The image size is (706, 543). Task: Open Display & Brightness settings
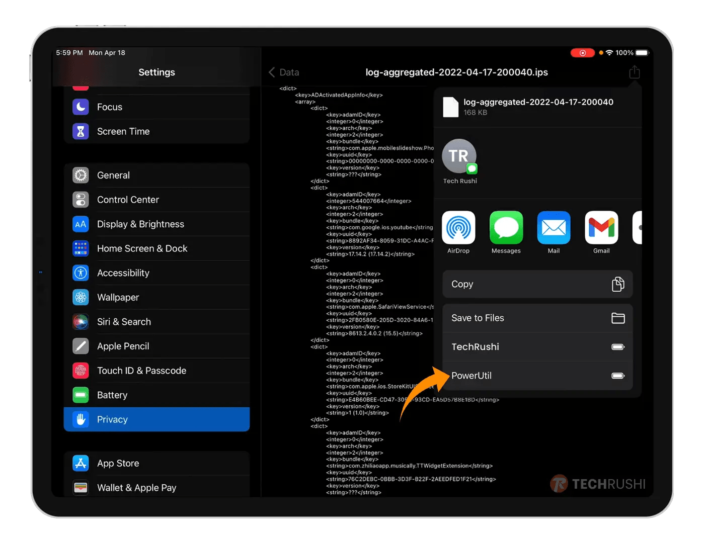[81, 224]
